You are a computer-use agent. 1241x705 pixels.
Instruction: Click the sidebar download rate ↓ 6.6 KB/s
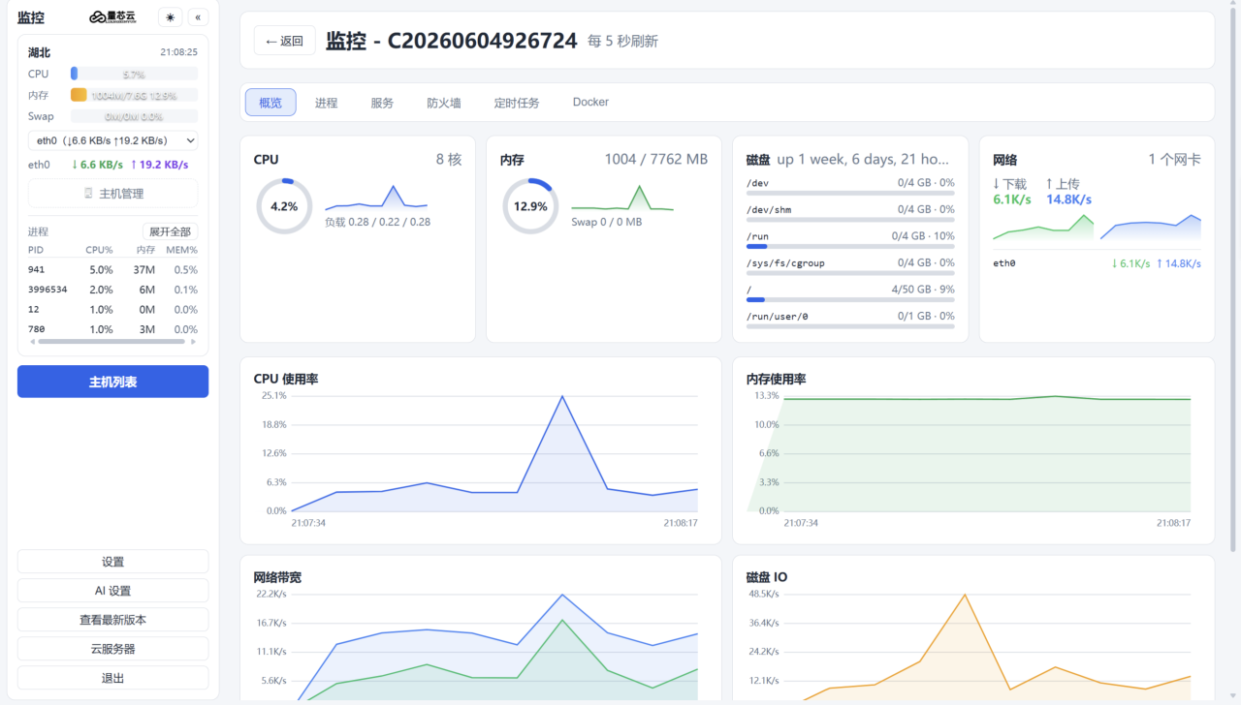click(x=97, y=165)
